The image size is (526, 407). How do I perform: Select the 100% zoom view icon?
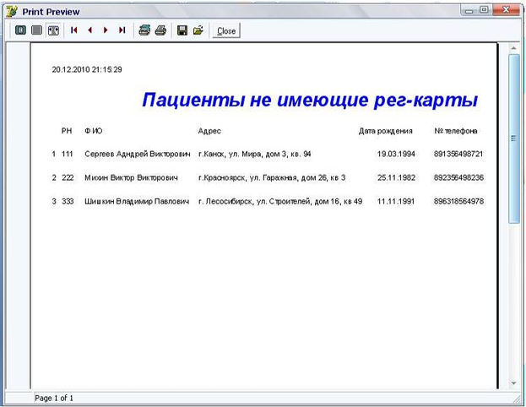(x=36, y=30)
